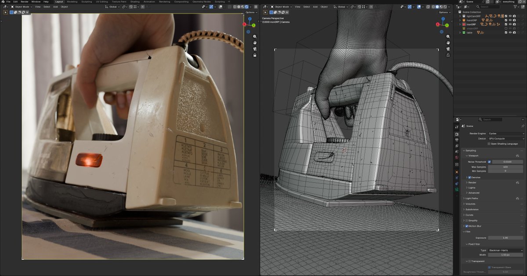527x276 pixels.
Task: Open the Device GPU Compute dropdown
Action: pos(506,138)
